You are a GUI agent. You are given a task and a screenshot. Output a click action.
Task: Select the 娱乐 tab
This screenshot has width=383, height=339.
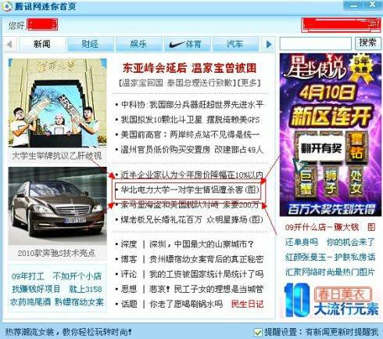coord(138,44)
